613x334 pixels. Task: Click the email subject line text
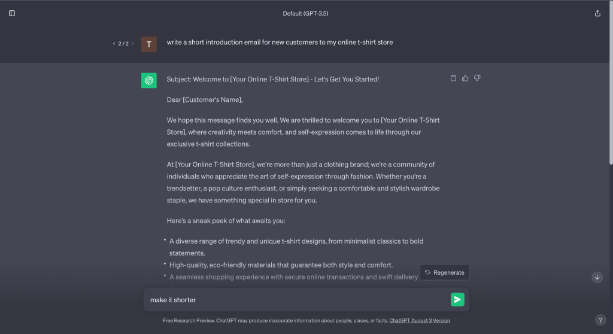coord(272,79)
